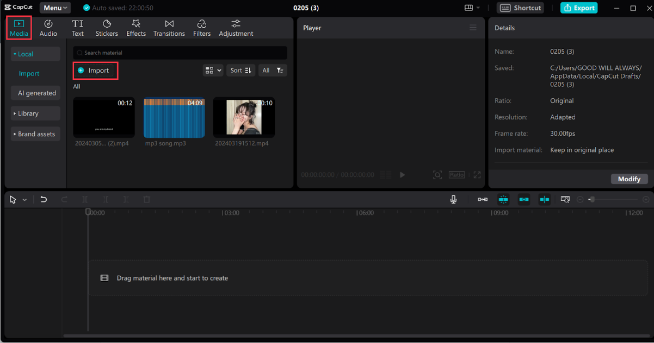
Task: Click the Modify button in Details
Action: [629, 179]
